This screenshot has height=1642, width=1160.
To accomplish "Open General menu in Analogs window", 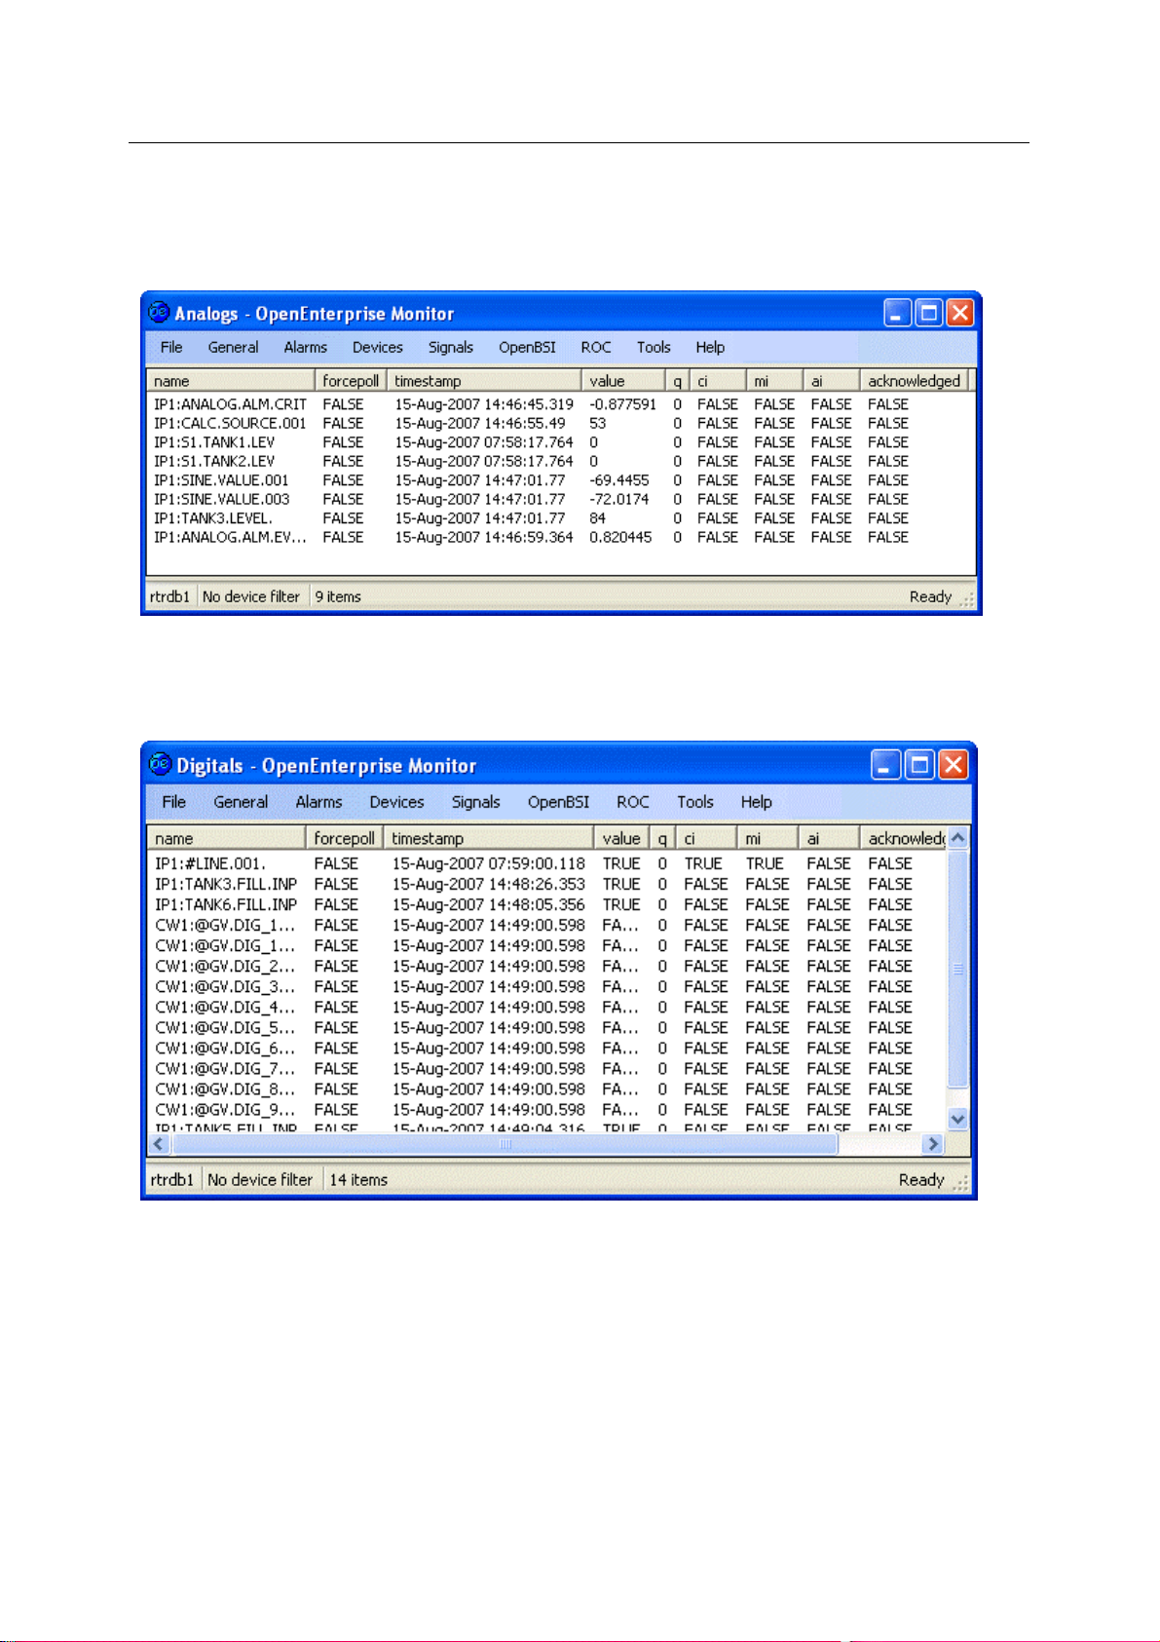I will pos(233,347).
